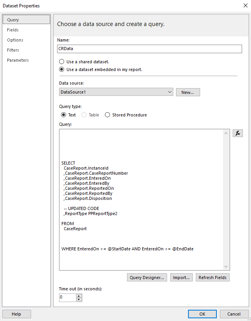
Task: Go to the Filters page
Action: click(13, 50)
